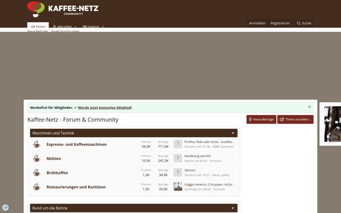Image resolution: width=341 pixels, height=213 pixels.
Task: Click avatar placeholder next to Profitec Ride post
Action: [178, 144]
